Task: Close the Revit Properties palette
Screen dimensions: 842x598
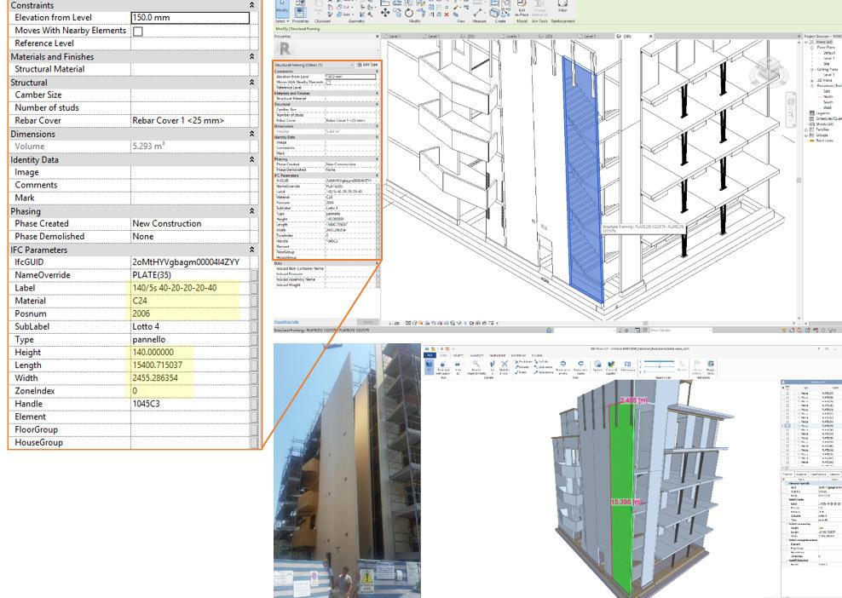Action: [377, 37]
